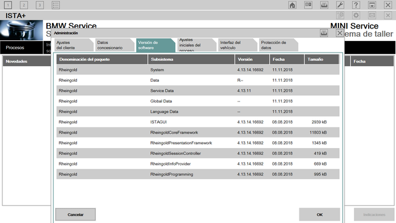The height and width of the screenshot is (223, 396).
Task: Click the 995 kB size value
Action: click(x=321, y=174)
